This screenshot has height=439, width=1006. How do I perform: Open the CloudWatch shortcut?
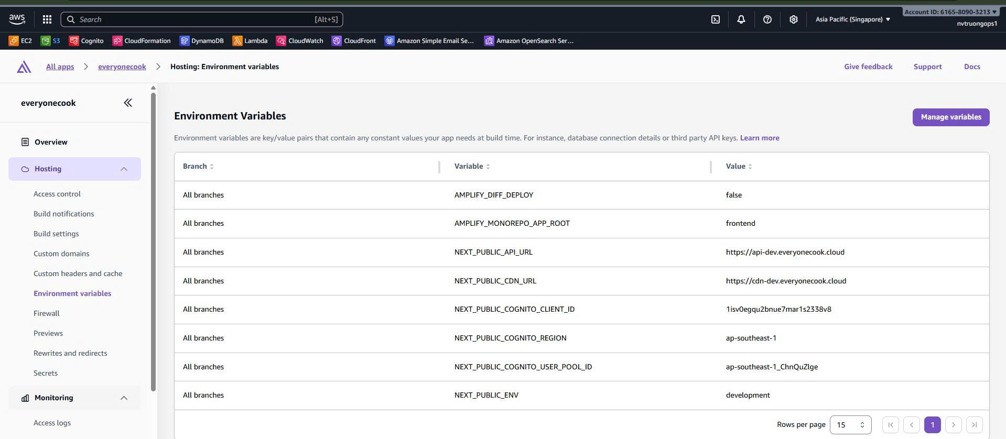[x=300, y=40]
